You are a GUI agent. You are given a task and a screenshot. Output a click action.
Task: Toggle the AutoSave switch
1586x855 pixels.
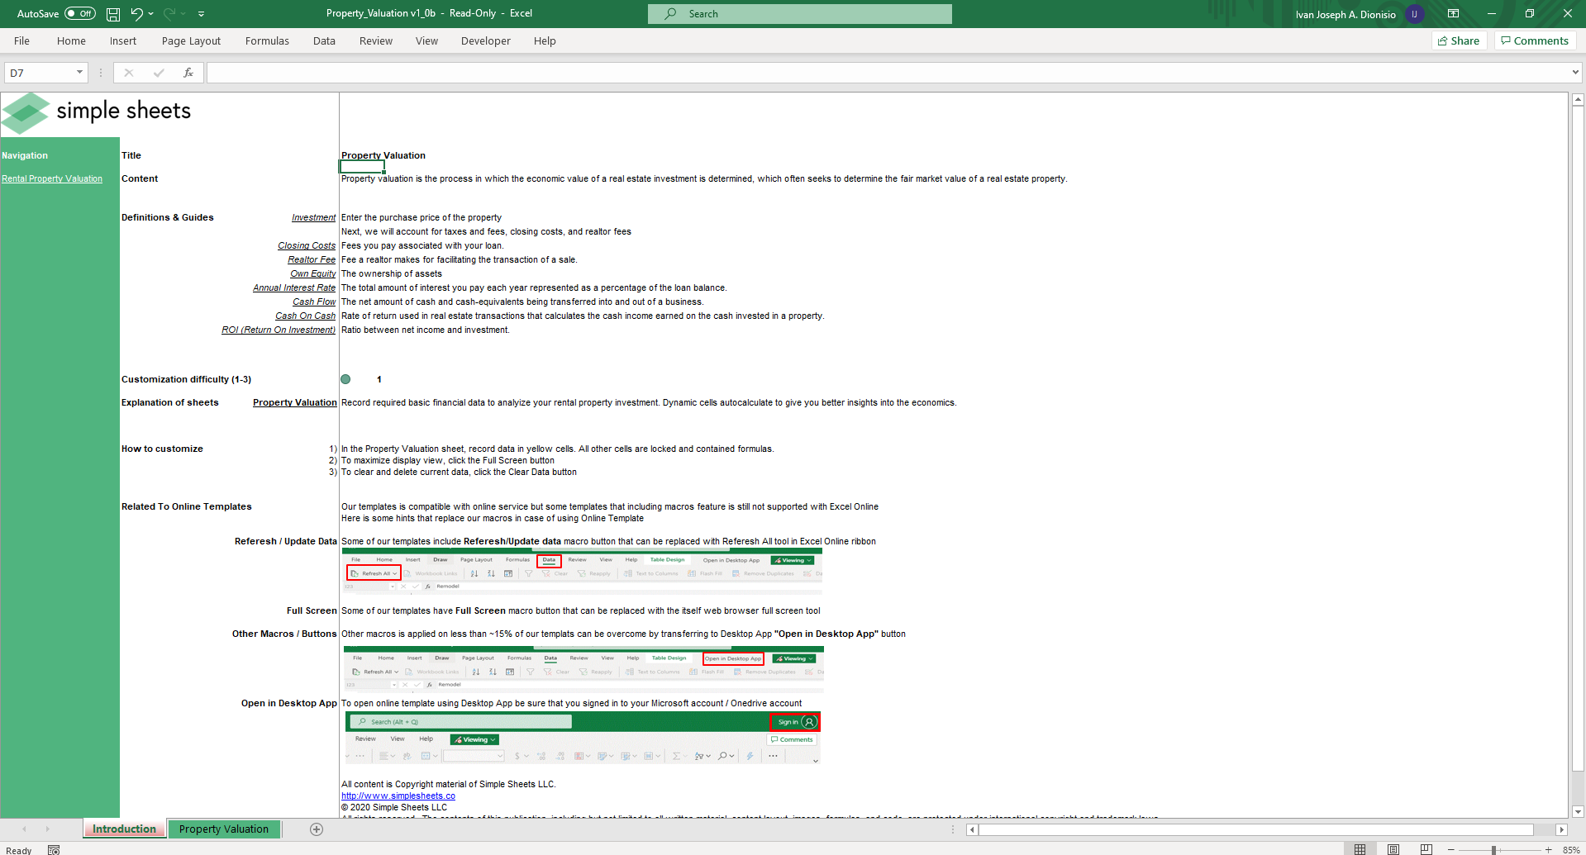point(80,13)
